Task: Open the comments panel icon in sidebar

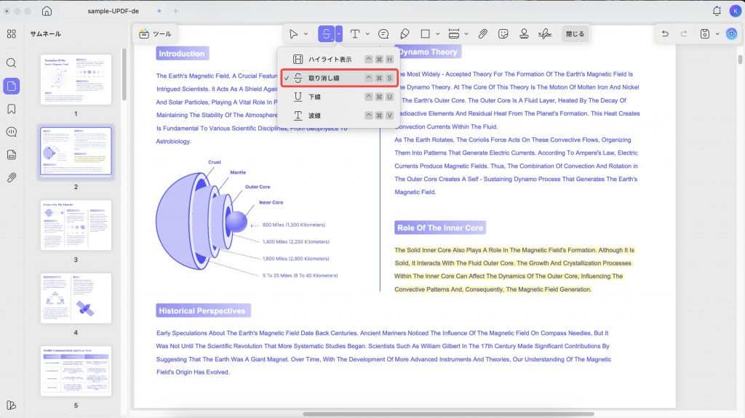Action: coord(12,132)
